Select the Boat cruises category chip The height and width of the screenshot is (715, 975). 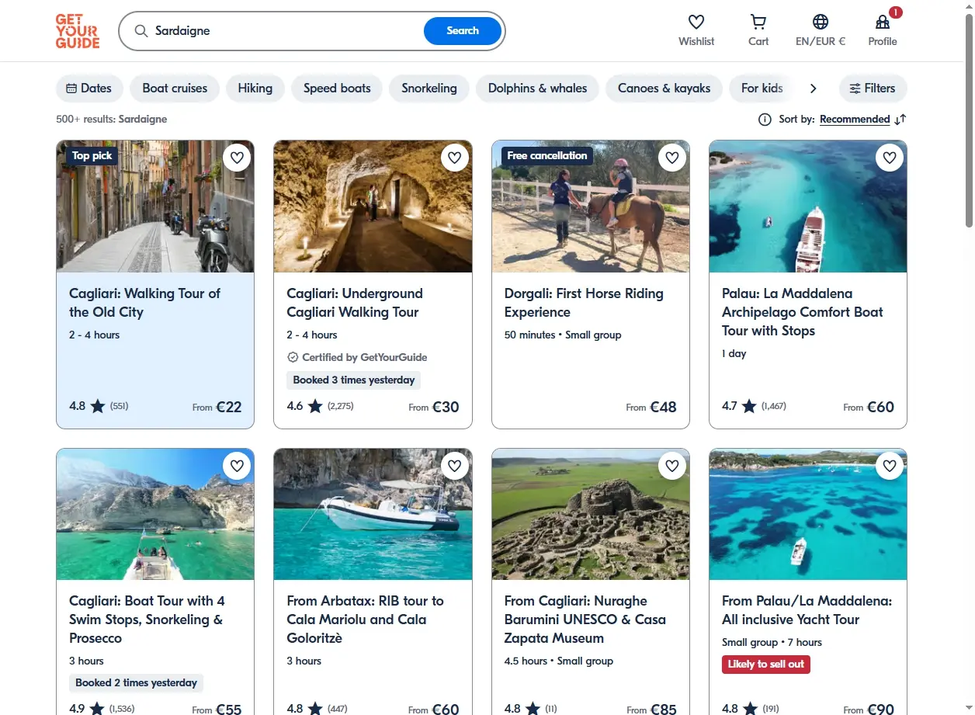point(175,89)
